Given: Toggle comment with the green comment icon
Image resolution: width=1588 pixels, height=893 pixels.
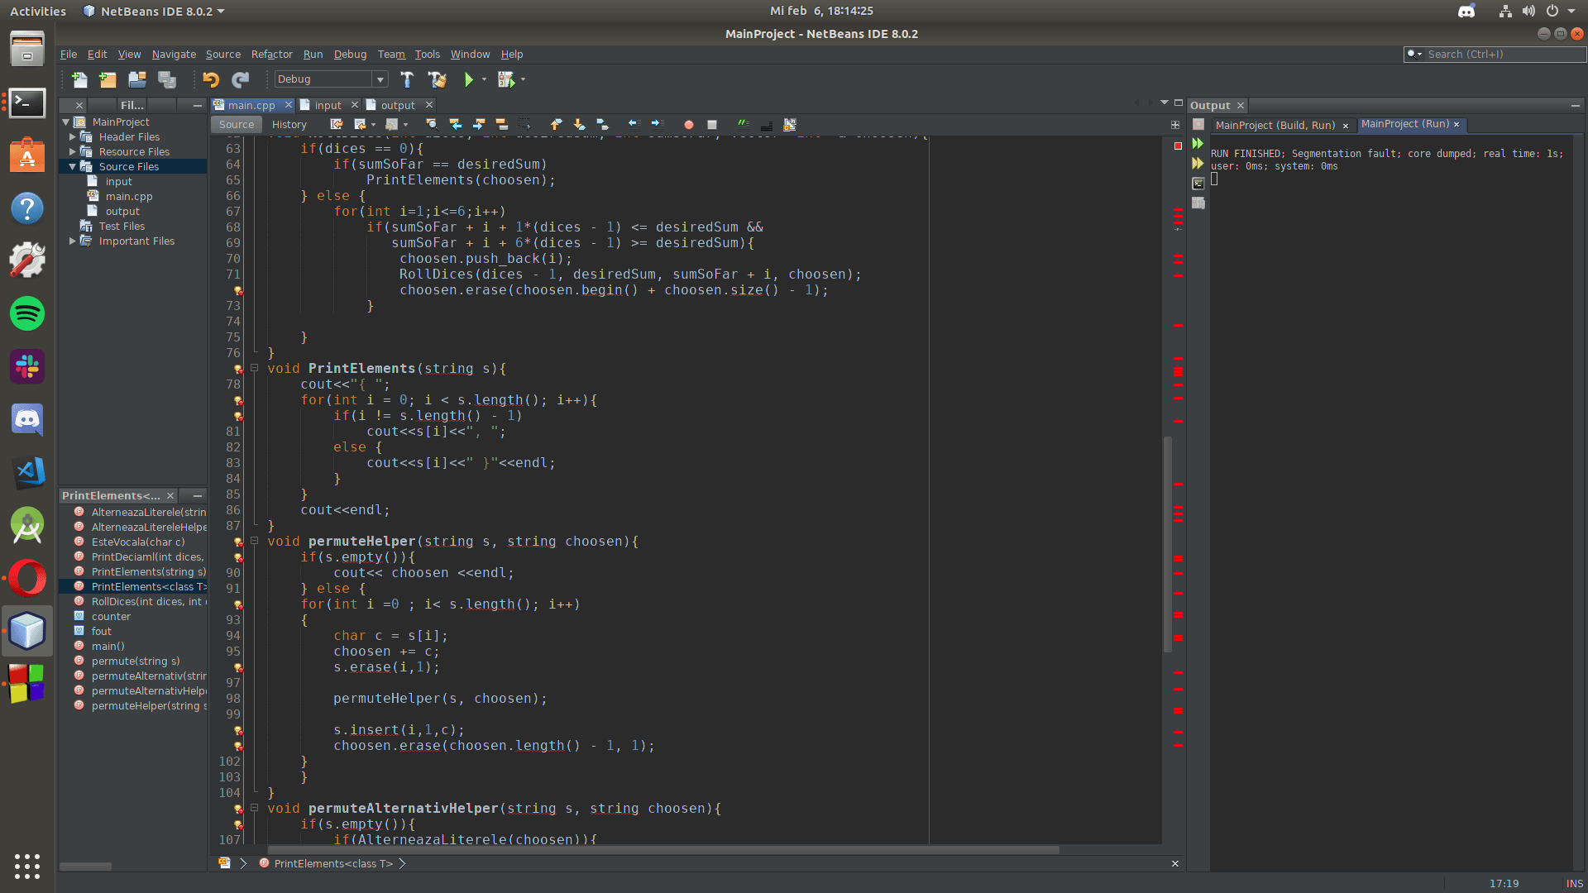Looking at the screenshot, I should [744, 124].
